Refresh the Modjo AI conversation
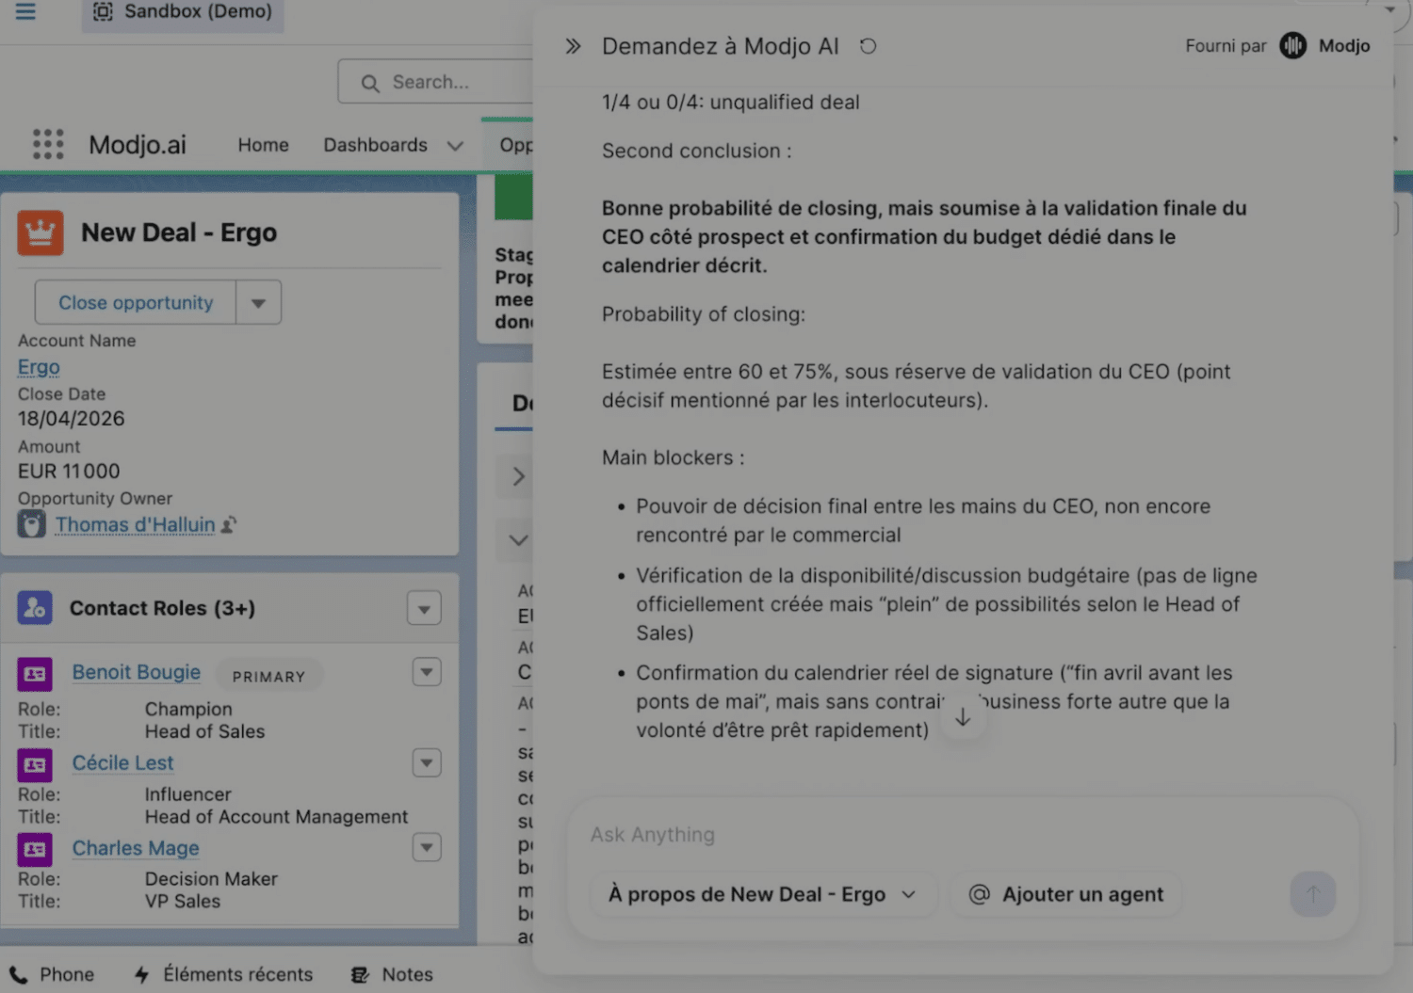The width and height of the screenshot is (1413, 993). [x=868, y=46]
